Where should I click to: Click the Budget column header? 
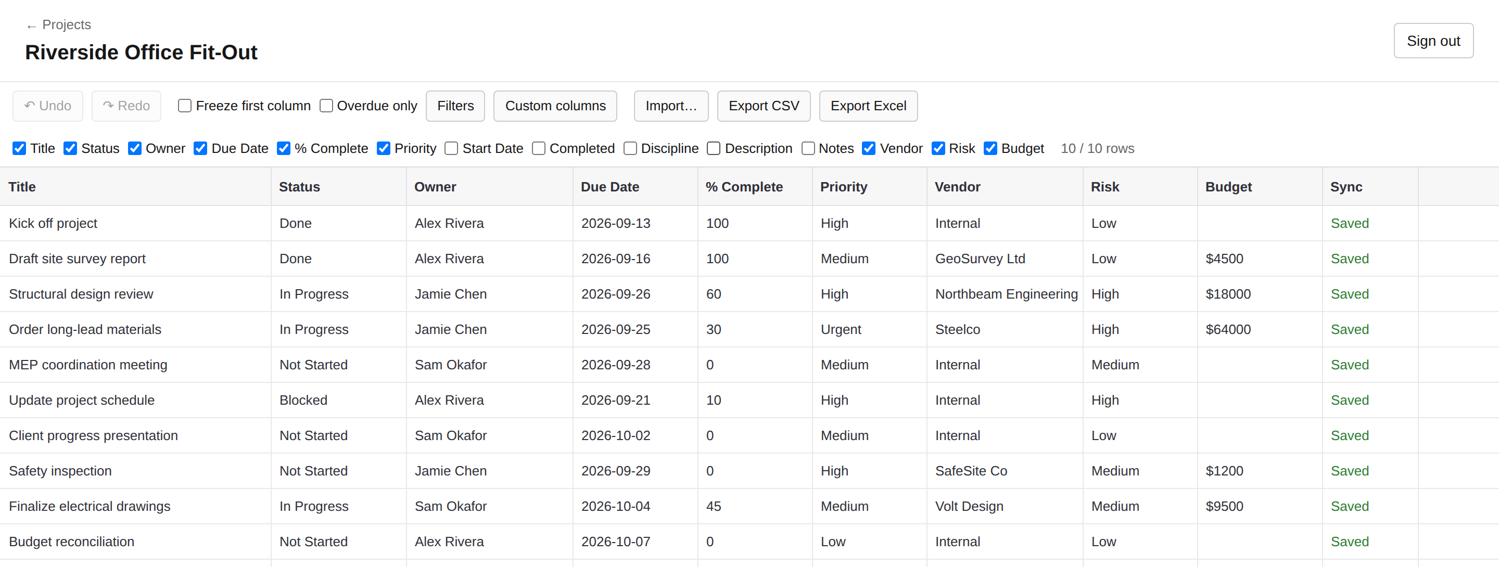coord(1259,187)
